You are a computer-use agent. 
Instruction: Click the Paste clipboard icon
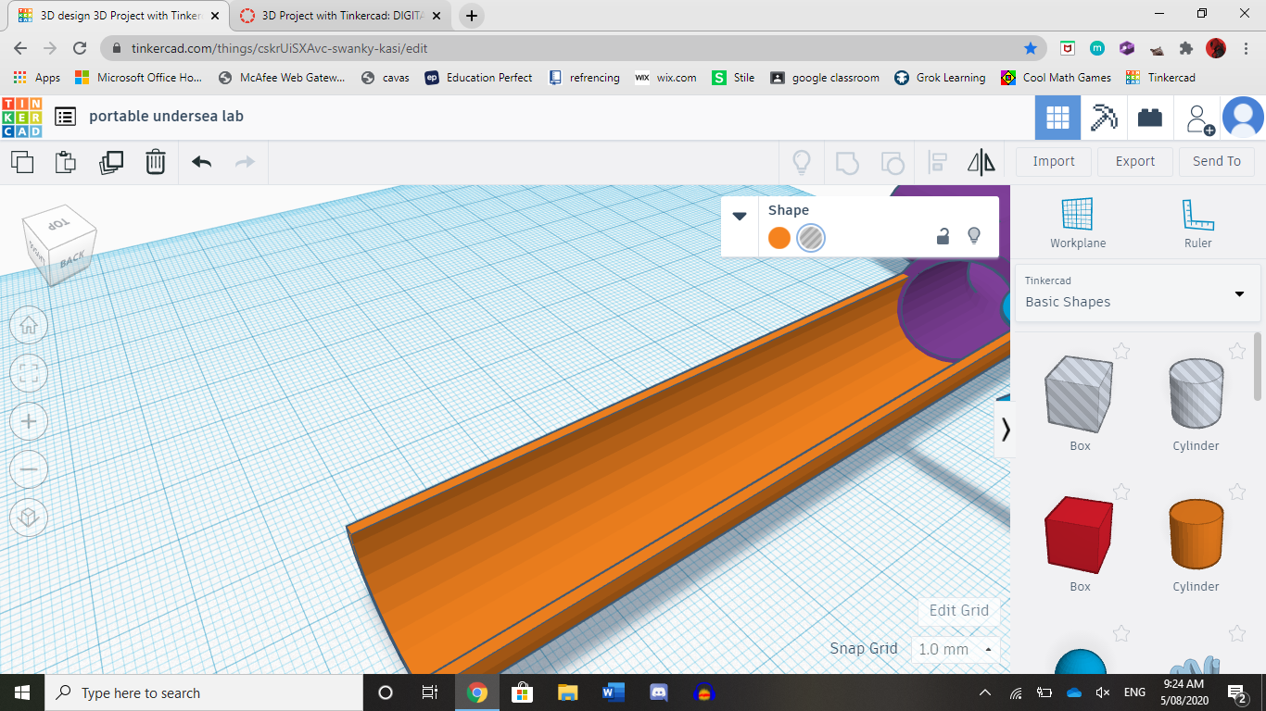pyautogui.click(x=66, y=162)
